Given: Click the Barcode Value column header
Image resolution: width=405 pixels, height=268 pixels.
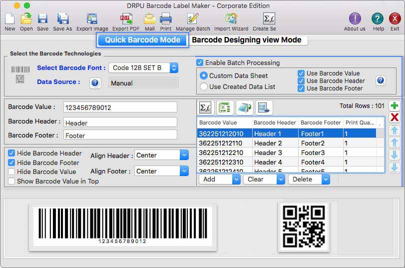Looking at the screenshot, I should point(224,122).
